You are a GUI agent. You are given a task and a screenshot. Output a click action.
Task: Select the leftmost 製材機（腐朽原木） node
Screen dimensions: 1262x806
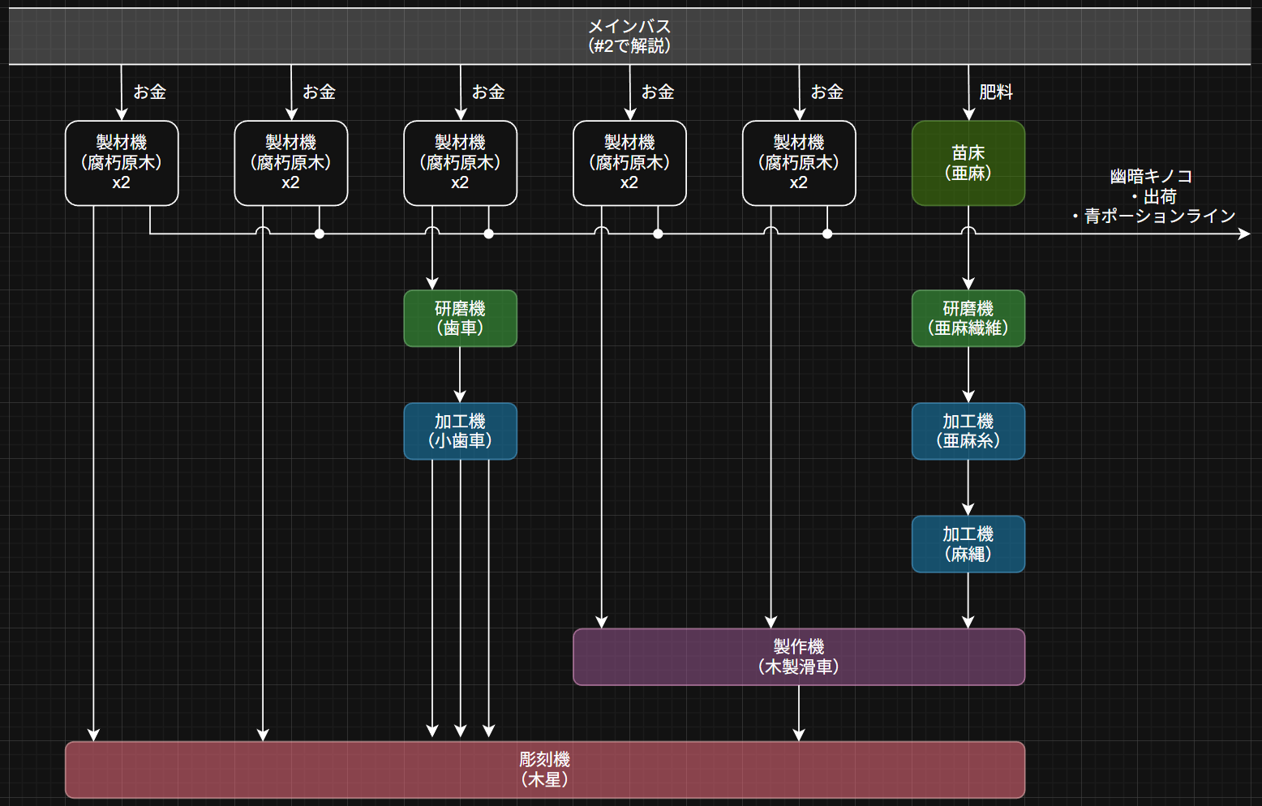coord(122,163)
